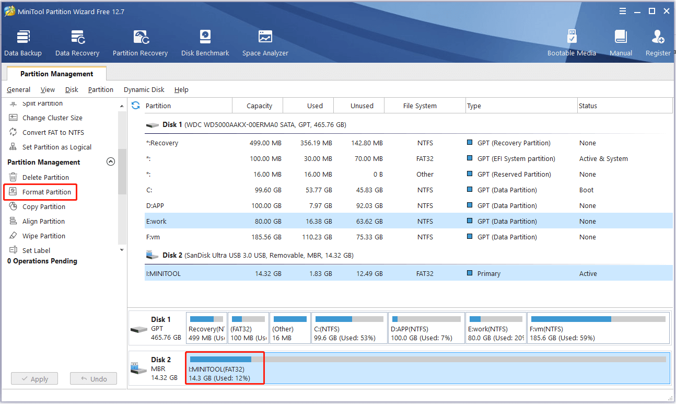Sort by the Partition column header
This screenshot has height=404, width=676.
[x=188, y=106]
